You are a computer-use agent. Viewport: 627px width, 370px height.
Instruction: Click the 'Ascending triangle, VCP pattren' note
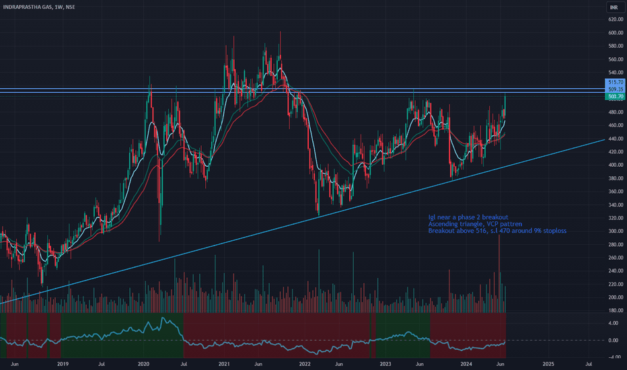point(475,224)
